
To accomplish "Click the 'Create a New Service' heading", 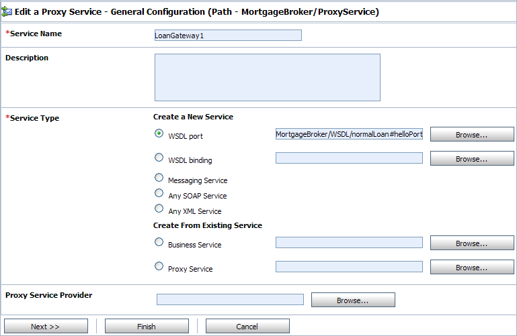I will point(193,117).
